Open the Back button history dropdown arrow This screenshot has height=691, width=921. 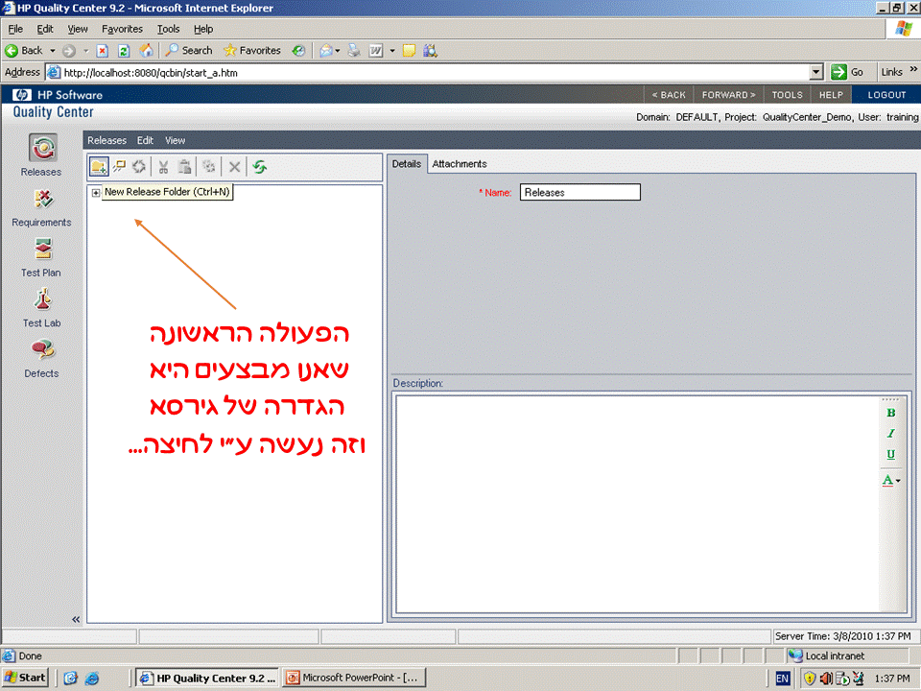point(52,51)
